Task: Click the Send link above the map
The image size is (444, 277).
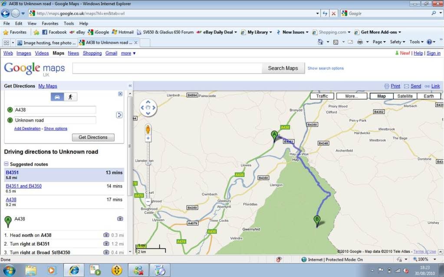Action: 416,86
